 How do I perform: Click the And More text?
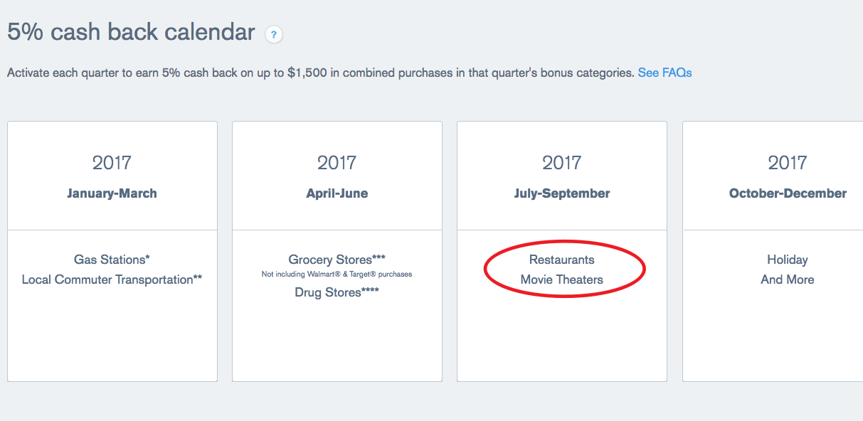coord(788,279)
